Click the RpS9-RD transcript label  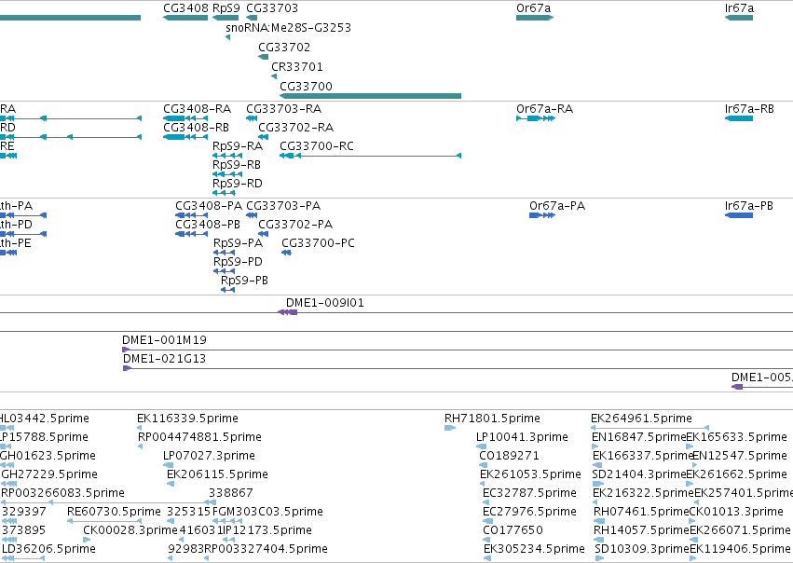click(x=238, y=183)
